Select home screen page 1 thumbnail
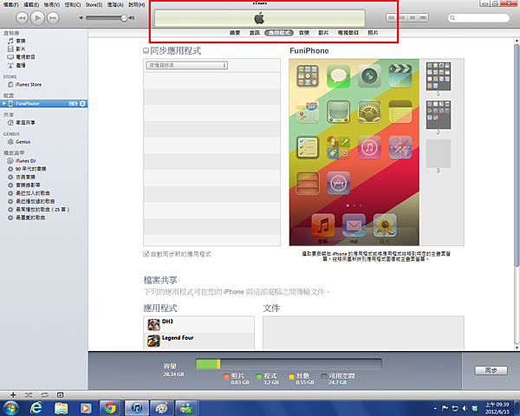The image size is (520, 416). [x=438, y=76]
